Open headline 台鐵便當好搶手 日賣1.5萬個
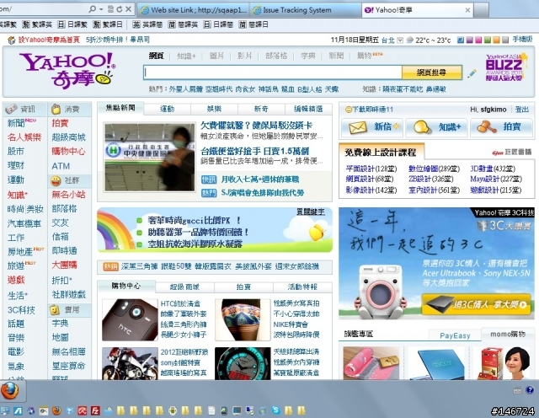Image resolution: width=539 pixels, height=418 pixels. point(254,151)
